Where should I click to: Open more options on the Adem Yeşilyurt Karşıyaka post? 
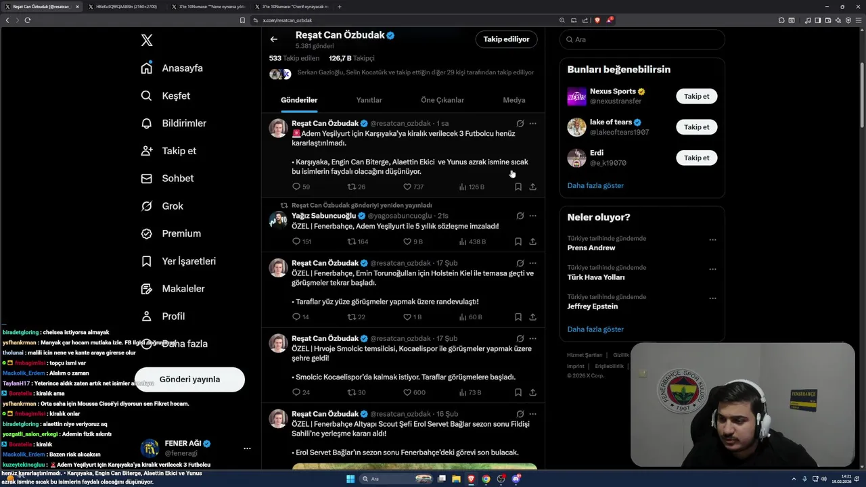(533, 124)
